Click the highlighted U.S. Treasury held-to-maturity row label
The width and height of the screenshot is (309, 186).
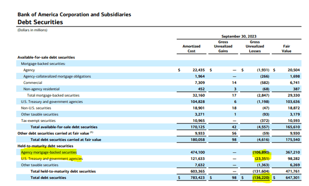tap(52, 159)
